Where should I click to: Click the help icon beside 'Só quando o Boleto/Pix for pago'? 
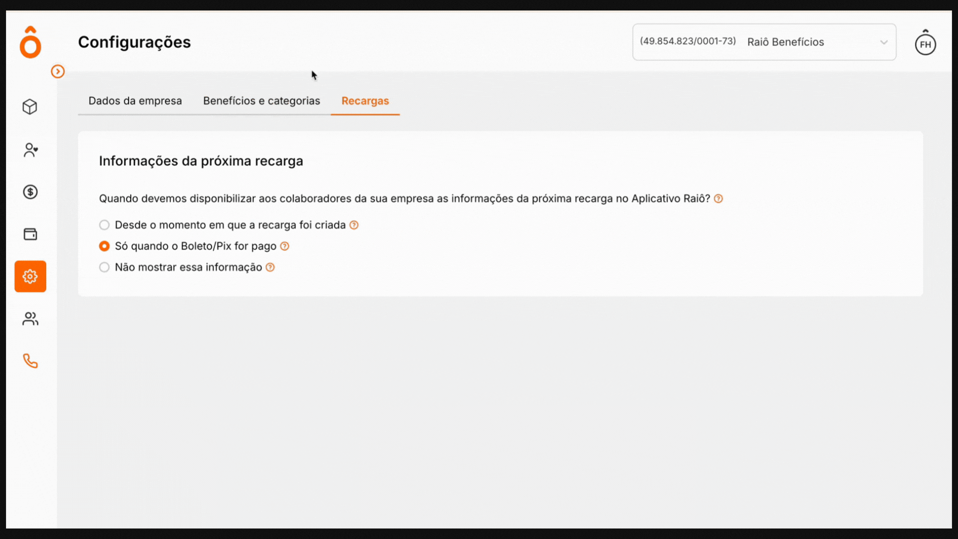[284, 246]
